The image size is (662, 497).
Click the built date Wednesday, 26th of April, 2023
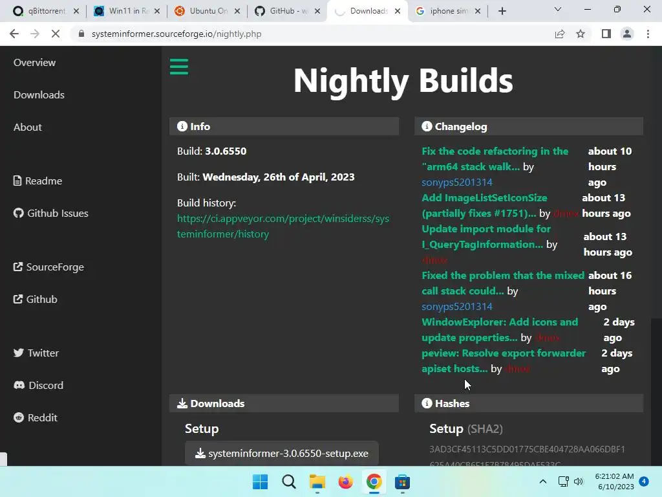click(278, 177)
